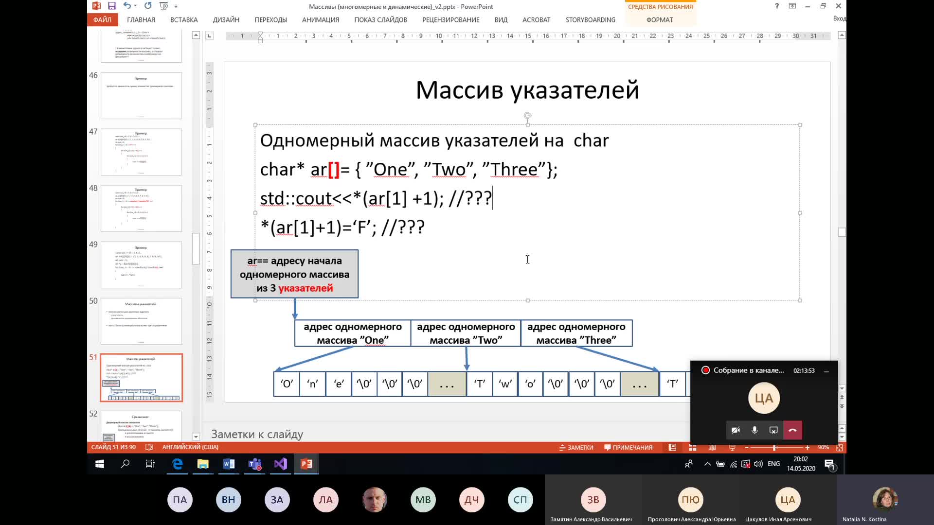Fit slide to current window icon
The image size is (934, 525).
839,447
